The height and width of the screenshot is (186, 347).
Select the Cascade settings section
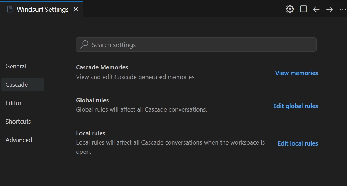coord(17,85)
